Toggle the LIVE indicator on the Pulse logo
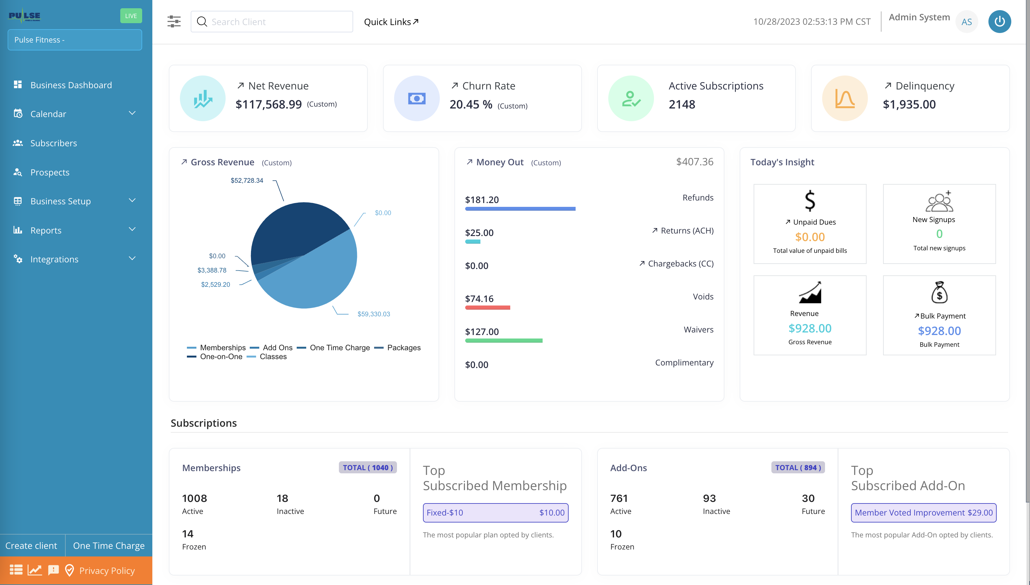 pyautogui.click(x=131, y=16)
